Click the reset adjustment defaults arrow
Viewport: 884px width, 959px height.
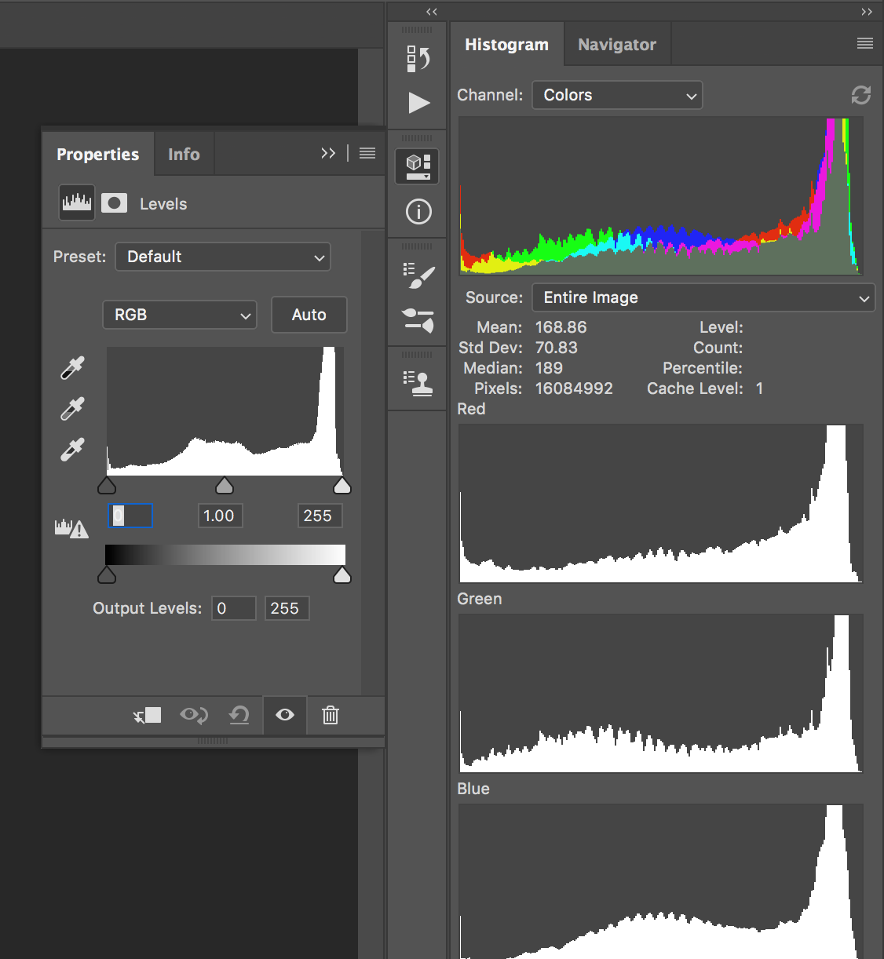(239, 715)
